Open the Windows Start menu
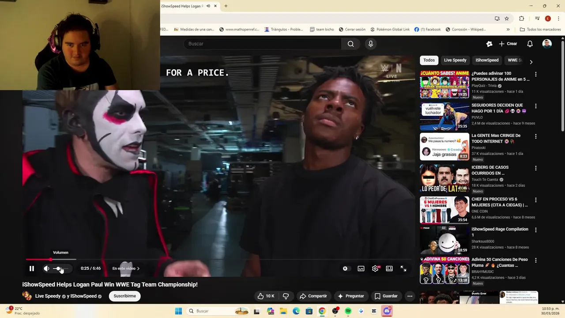The width and height of the screenshot is (565, 318). coord(178,311)
